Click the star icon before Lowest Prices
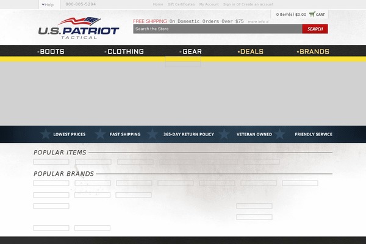 (x=45, y=134)
